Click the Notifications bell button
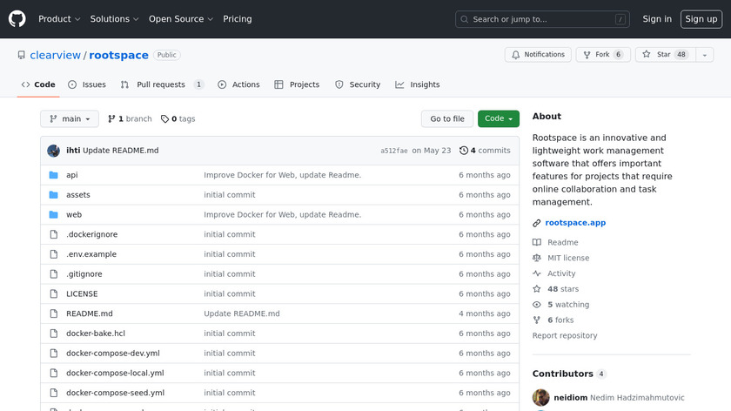The height and width of the screenshot is (411, 731). 538,55
